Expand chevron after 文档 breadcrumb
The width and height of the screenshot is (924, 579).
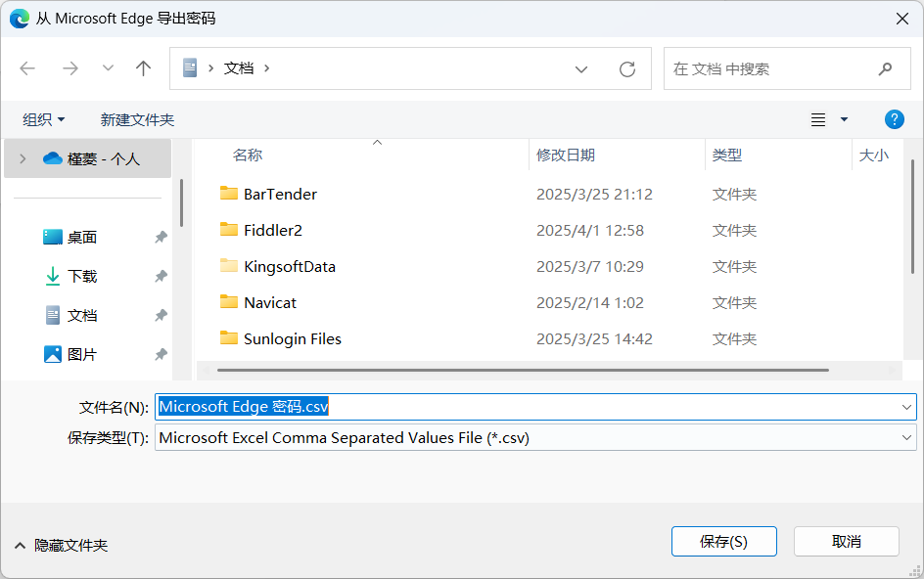pos(267,68)
